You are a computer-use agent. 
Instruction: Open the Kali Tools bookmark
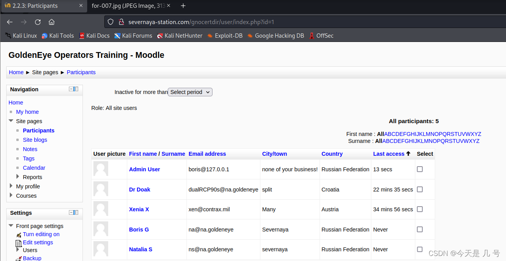point(58,36)
